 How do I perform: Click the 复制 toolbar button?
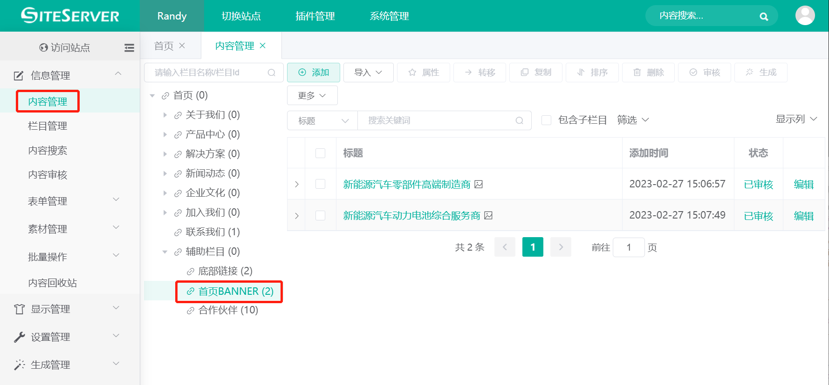tap(536, 73)
